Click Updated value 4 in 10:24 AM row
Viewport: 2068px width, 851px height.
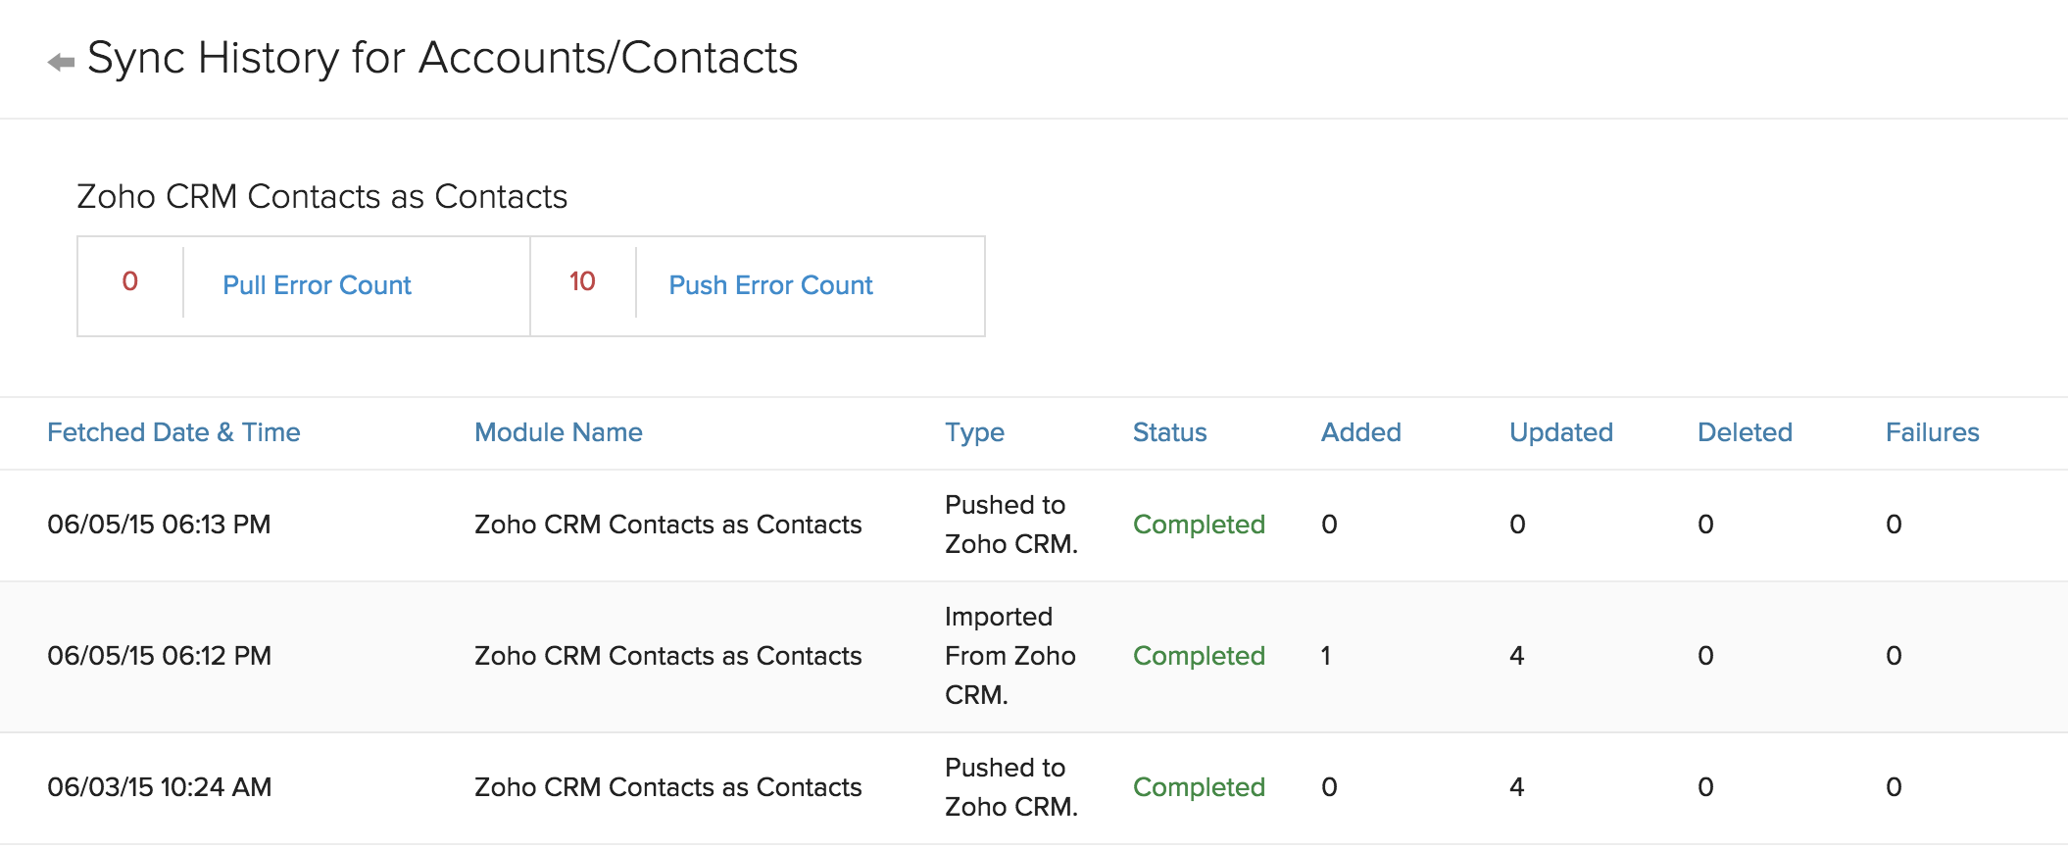(1516, 787)
